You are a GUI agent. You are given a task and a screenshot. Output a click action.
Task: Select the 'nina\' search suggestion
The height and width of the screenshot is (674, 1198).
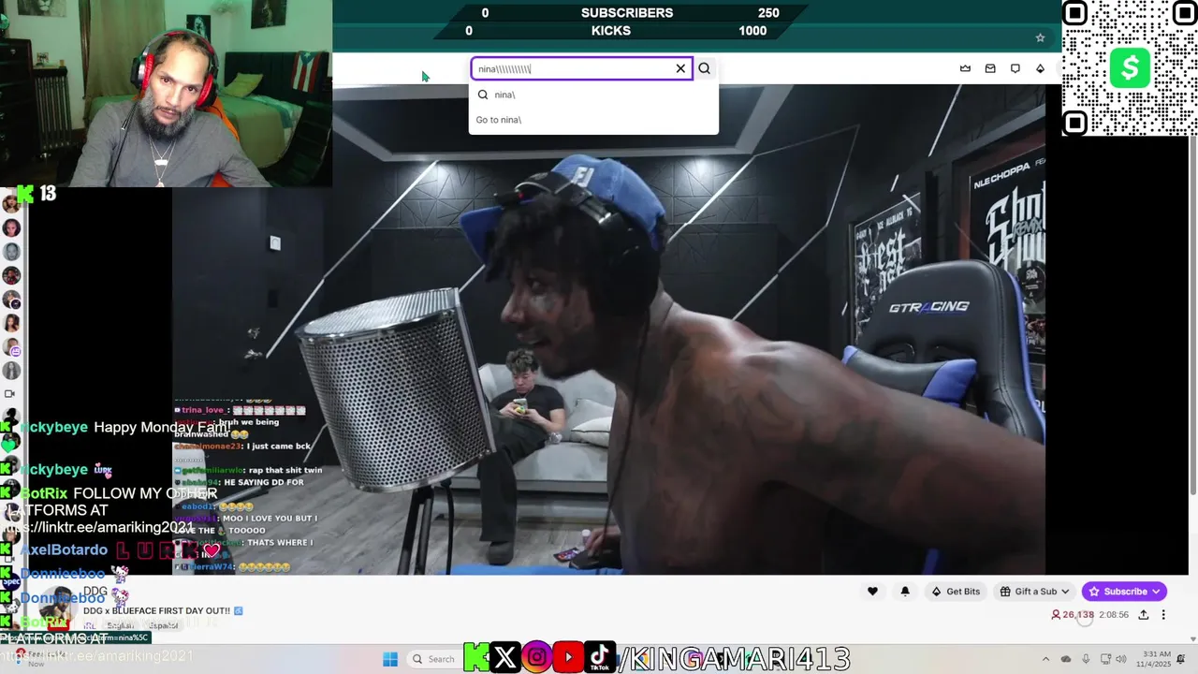pyautogui.click(x=593, y=95)
